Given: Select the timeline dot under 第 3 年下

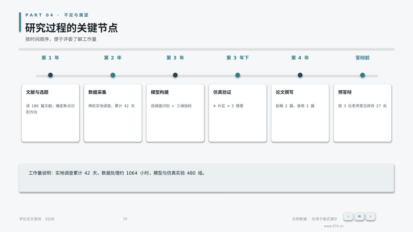Looking at the screenshot, I should pos(237,75).
